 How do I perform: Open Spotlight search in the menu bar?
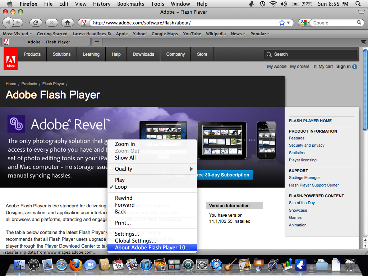(358, 4)
